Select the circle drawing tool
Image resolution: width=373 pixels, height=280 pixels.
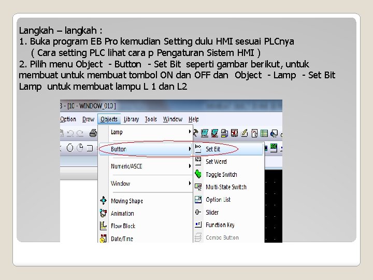pos(70,148)
